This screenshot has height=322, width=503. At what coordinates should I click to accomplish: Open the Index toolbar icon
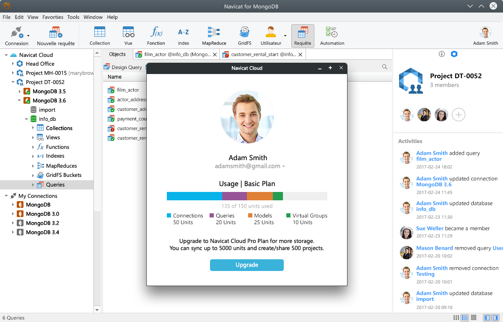pyautogui.click(x=184, y=36)
